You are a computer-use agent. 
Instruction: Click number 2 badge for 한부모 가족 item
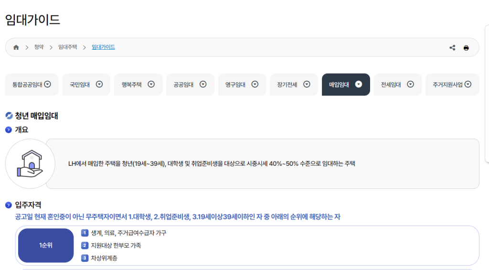coord(85,245)
